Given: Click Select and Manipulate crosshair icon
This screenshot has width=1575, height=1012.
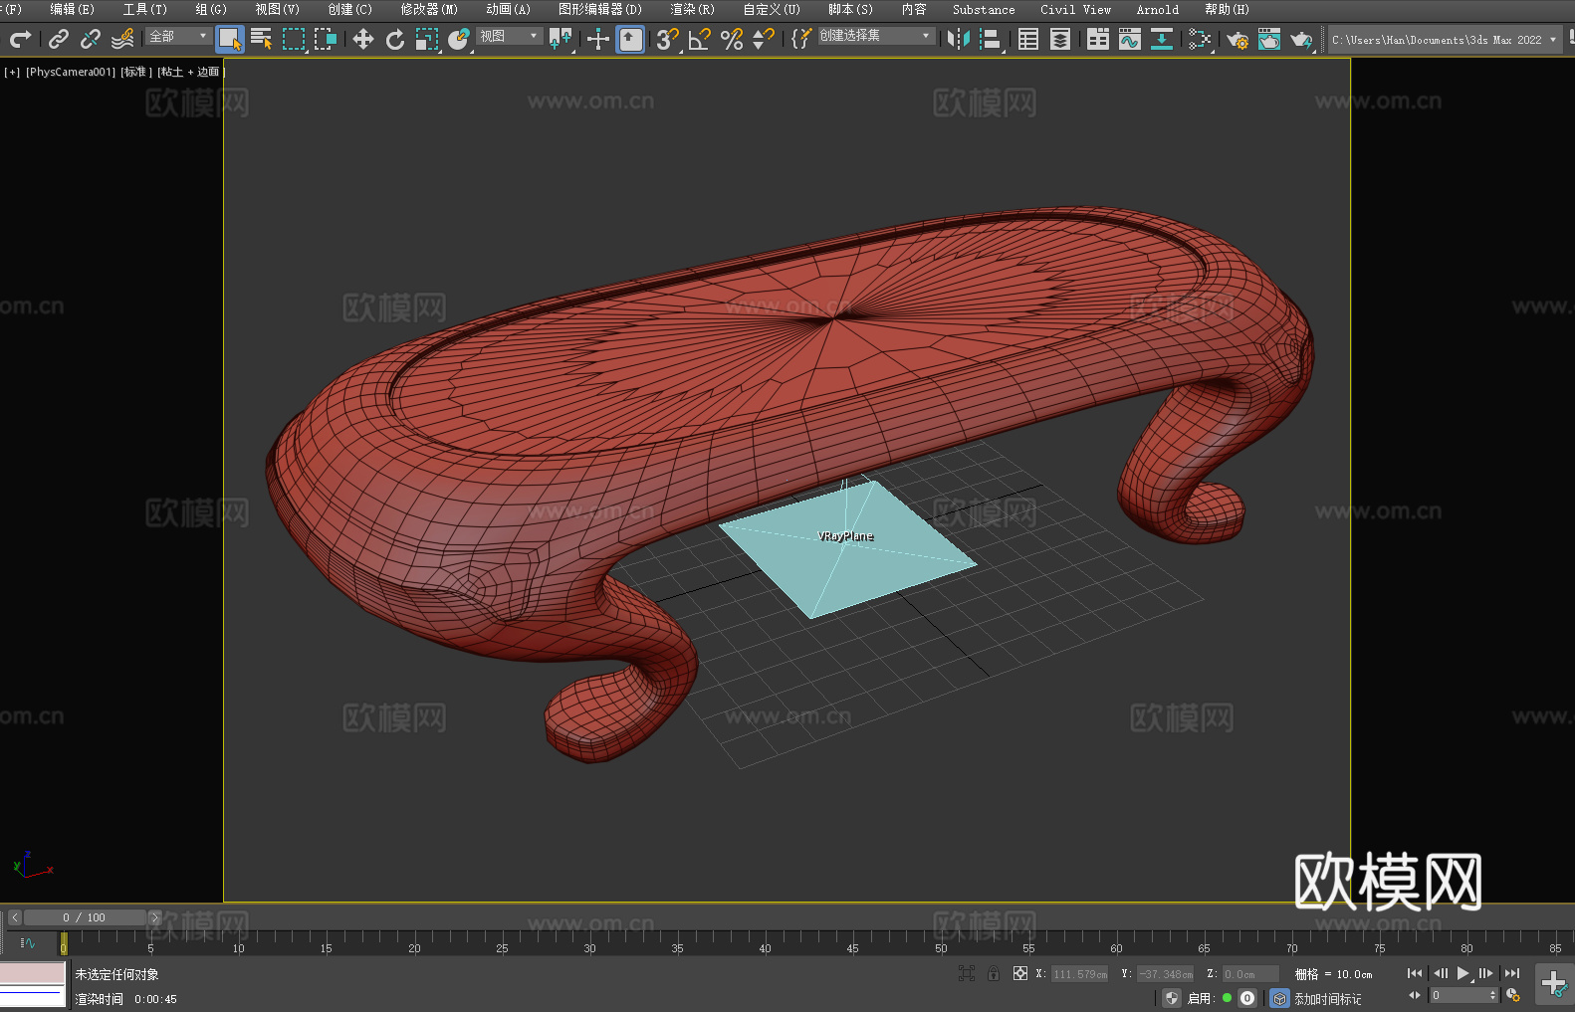Looking at the screenshot, I should [x=598, y=39].
